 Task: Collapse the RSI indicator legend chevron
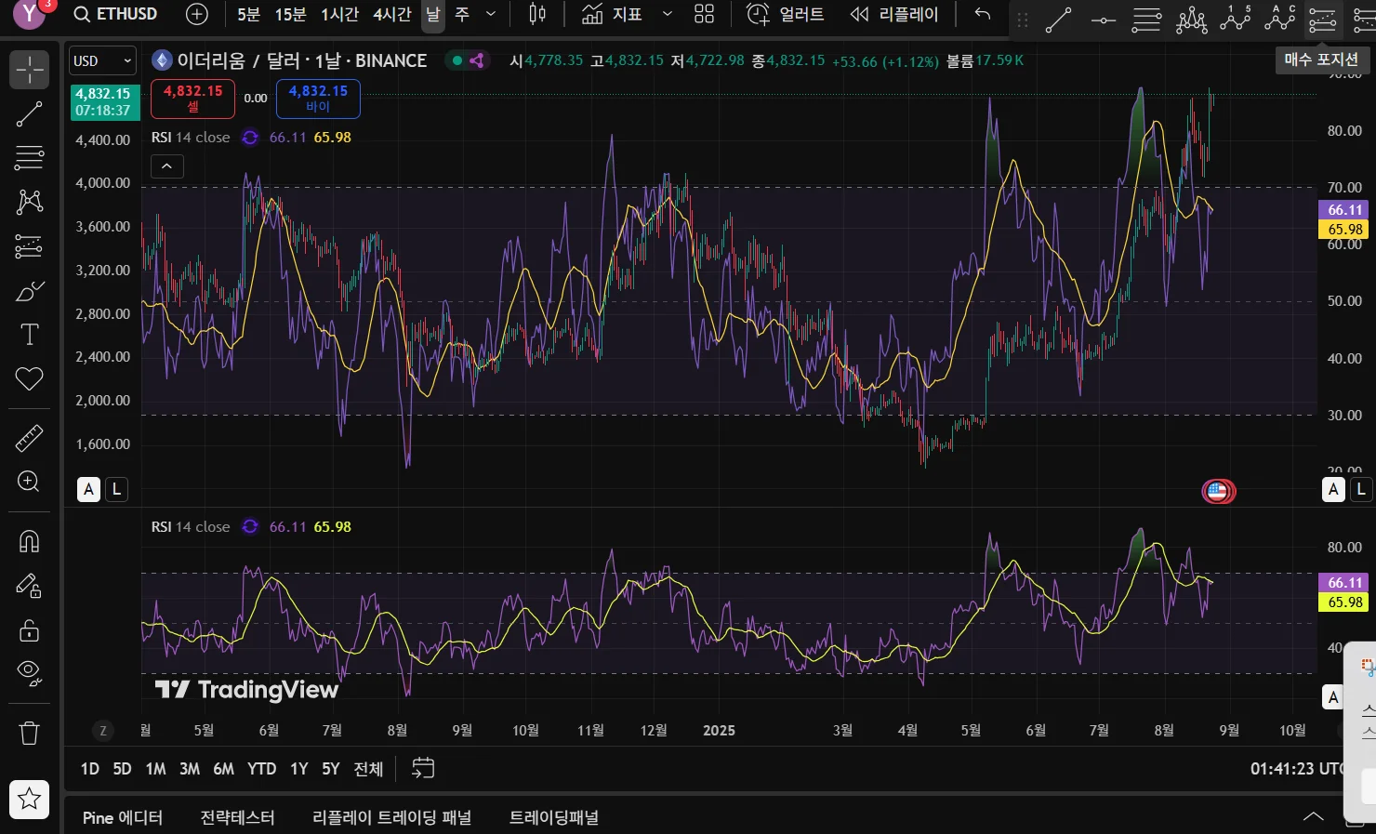tap(166, 166)
